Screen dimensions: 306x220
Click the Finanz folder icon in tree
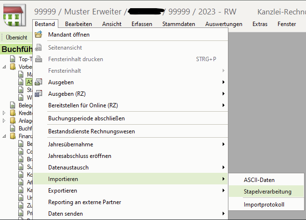click(x=13, y=136)
